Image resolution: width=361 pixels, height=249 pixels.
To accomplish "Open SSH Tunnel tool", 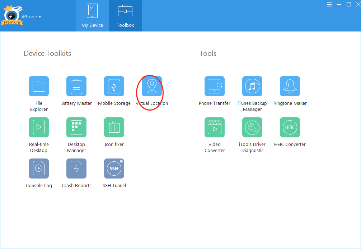I will point(114,169).
